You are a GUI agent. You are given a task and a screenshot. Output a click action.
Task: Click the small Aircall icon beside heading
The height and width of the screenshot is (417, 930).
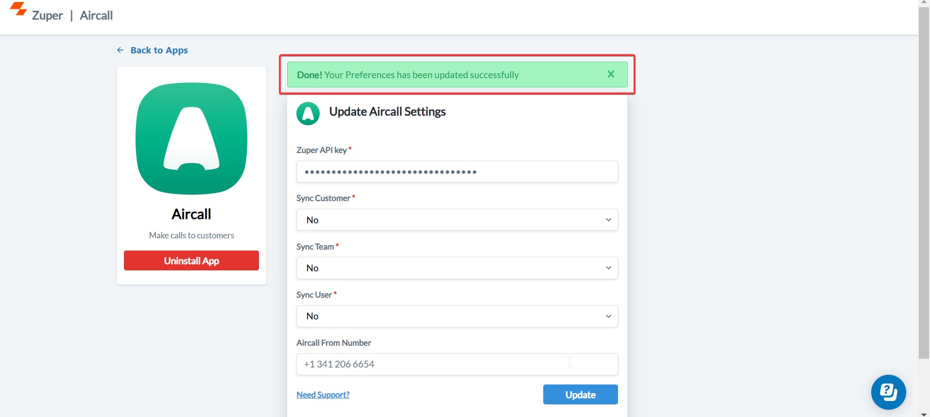click(308, 114)
